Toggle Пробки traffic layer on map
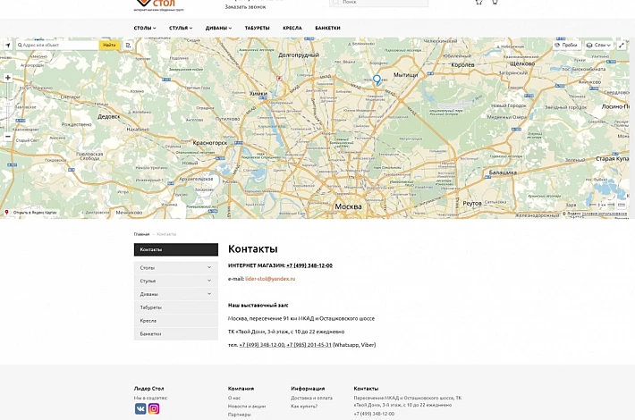 pyautogui.click(x=566, y=46)
